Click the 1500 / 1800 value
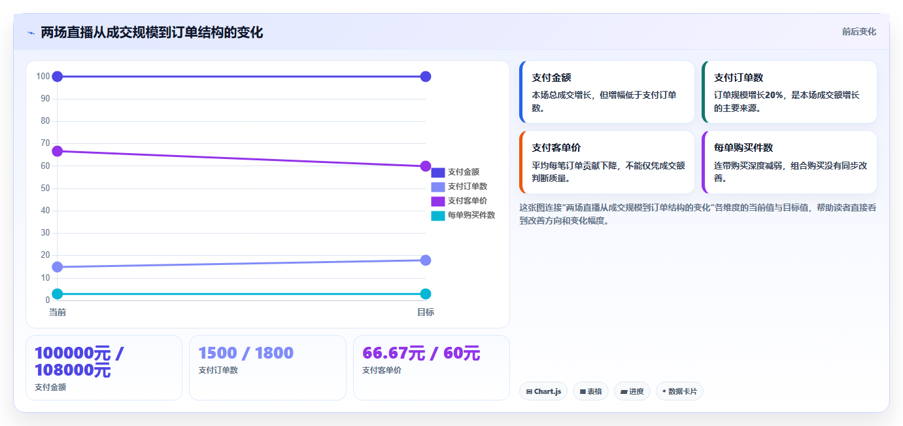Viewport: 903px width, 426px height. [246, 353]
